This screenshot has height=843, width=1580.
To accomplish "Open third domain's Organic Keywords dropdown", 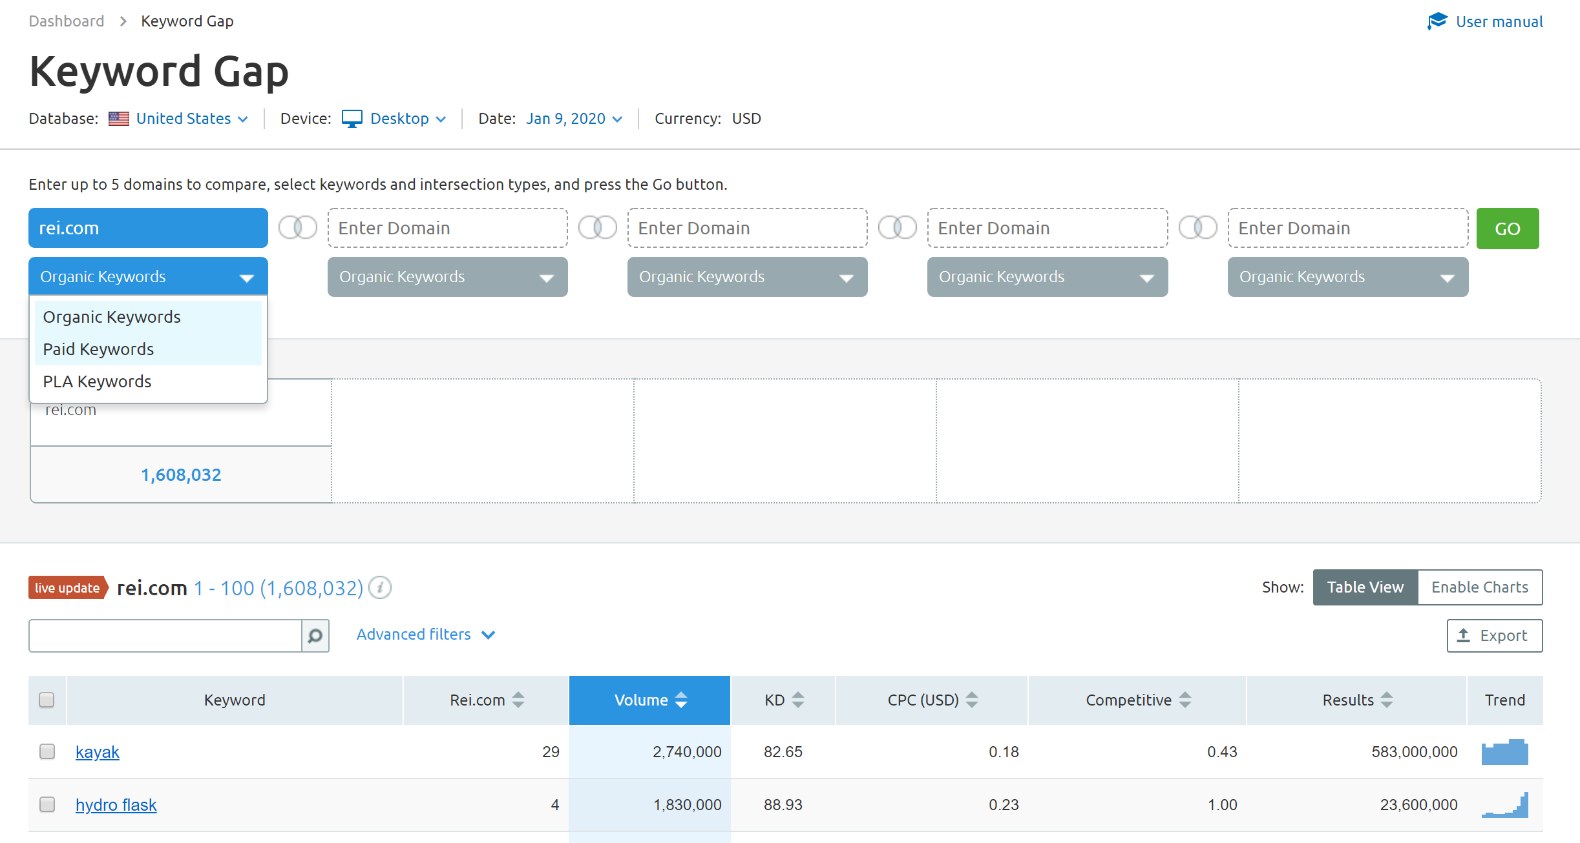I will [x=747, y=277].
